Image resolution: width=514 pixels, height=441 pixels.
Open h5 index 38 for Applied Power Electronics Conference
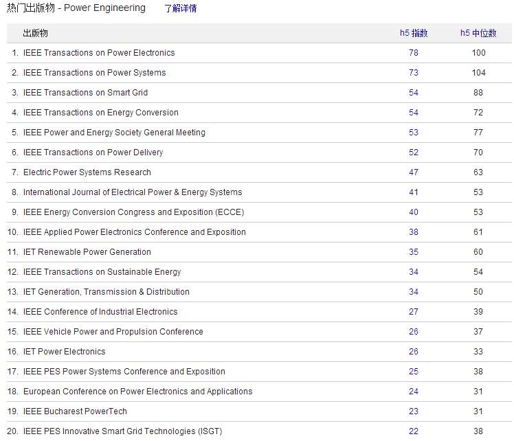tap(414, 232)
